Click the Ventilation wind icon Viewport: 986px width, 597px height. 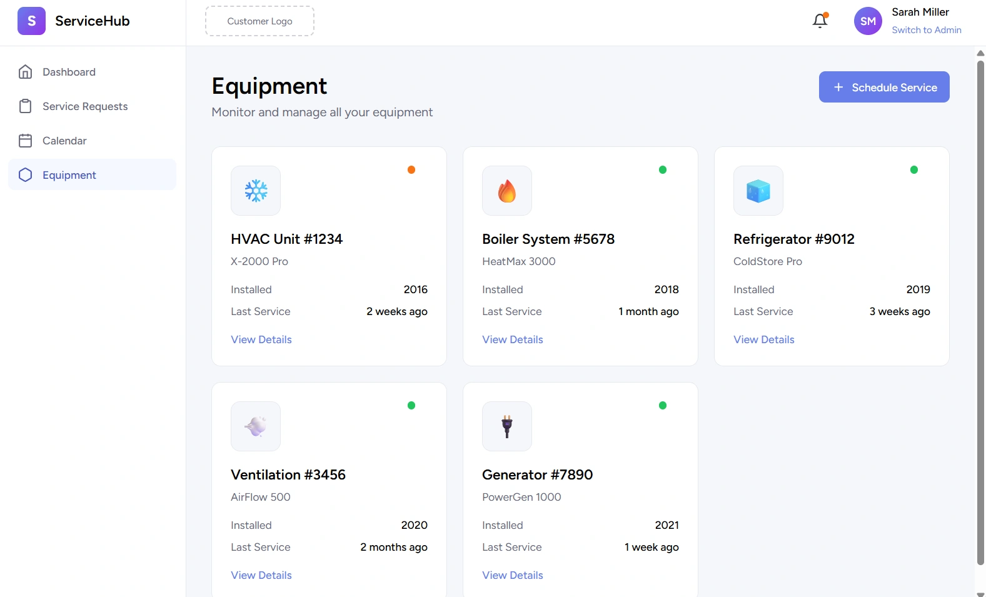(x=256, y=426)
